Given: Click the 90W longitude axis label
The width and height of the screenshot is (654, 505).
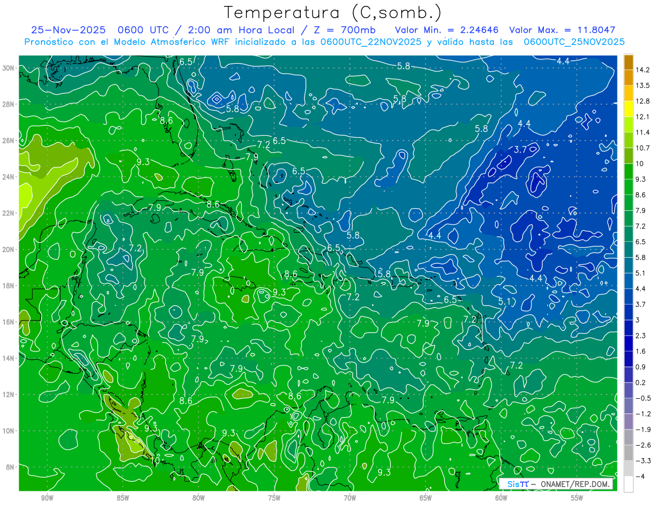Looking at the screenshot, I should (47, 498).
